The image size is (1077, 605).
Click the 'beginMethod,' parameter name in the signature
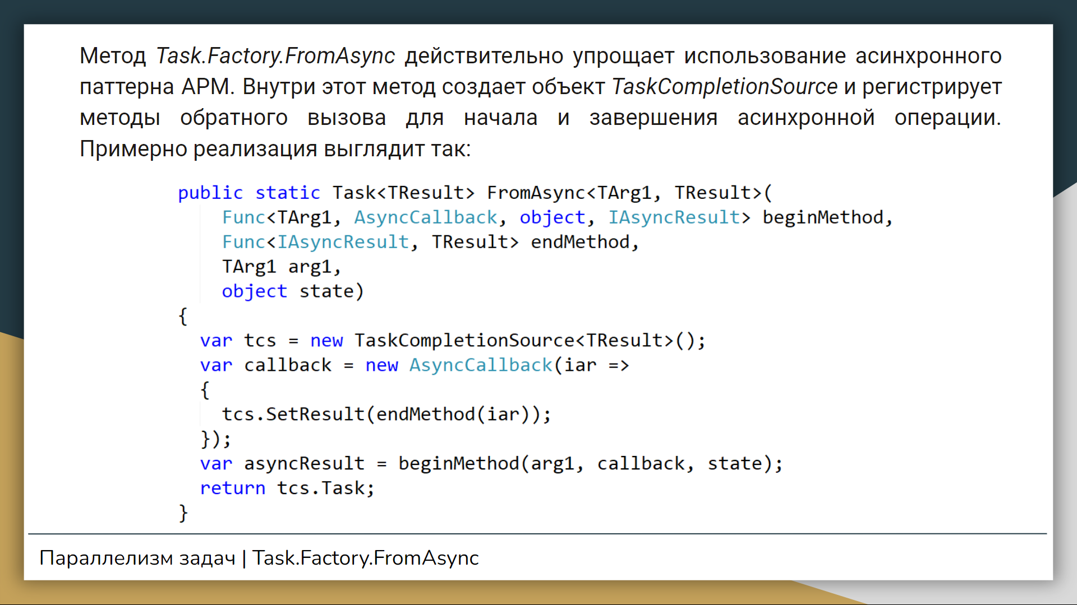(x=827, y=217)
